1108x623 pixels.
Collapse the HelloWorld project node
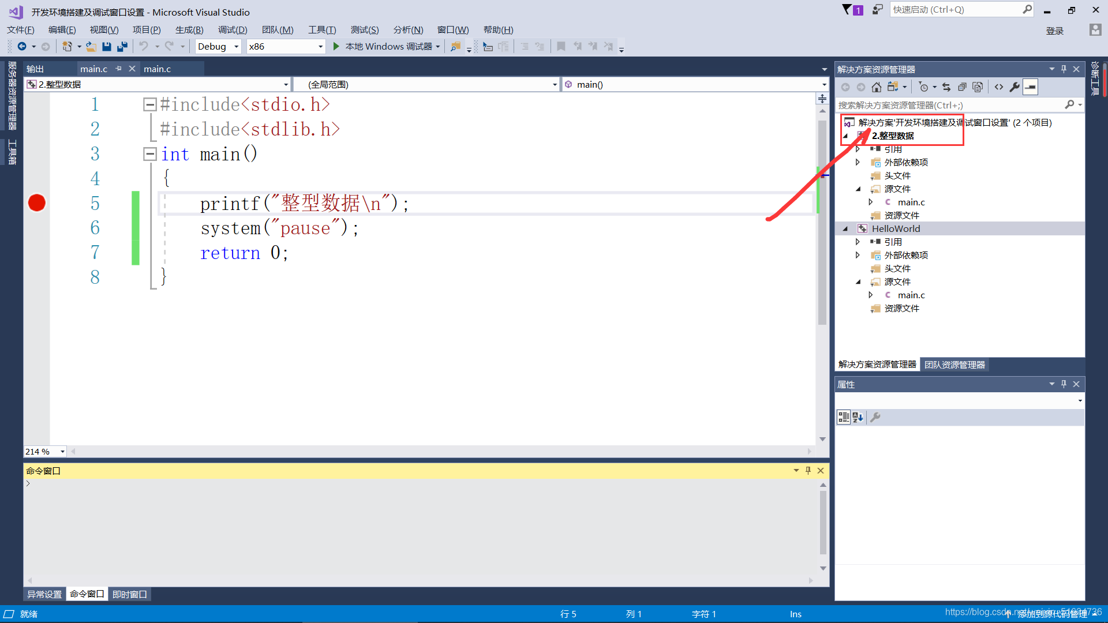click(x=846, y=229)
